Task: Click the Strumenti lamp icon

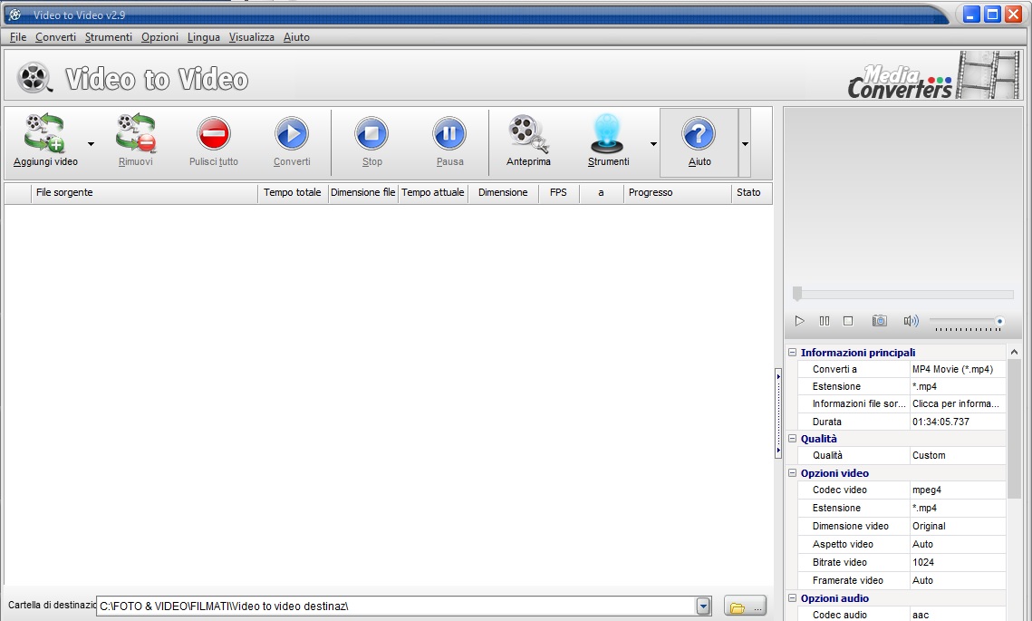Action: [608, 134]
